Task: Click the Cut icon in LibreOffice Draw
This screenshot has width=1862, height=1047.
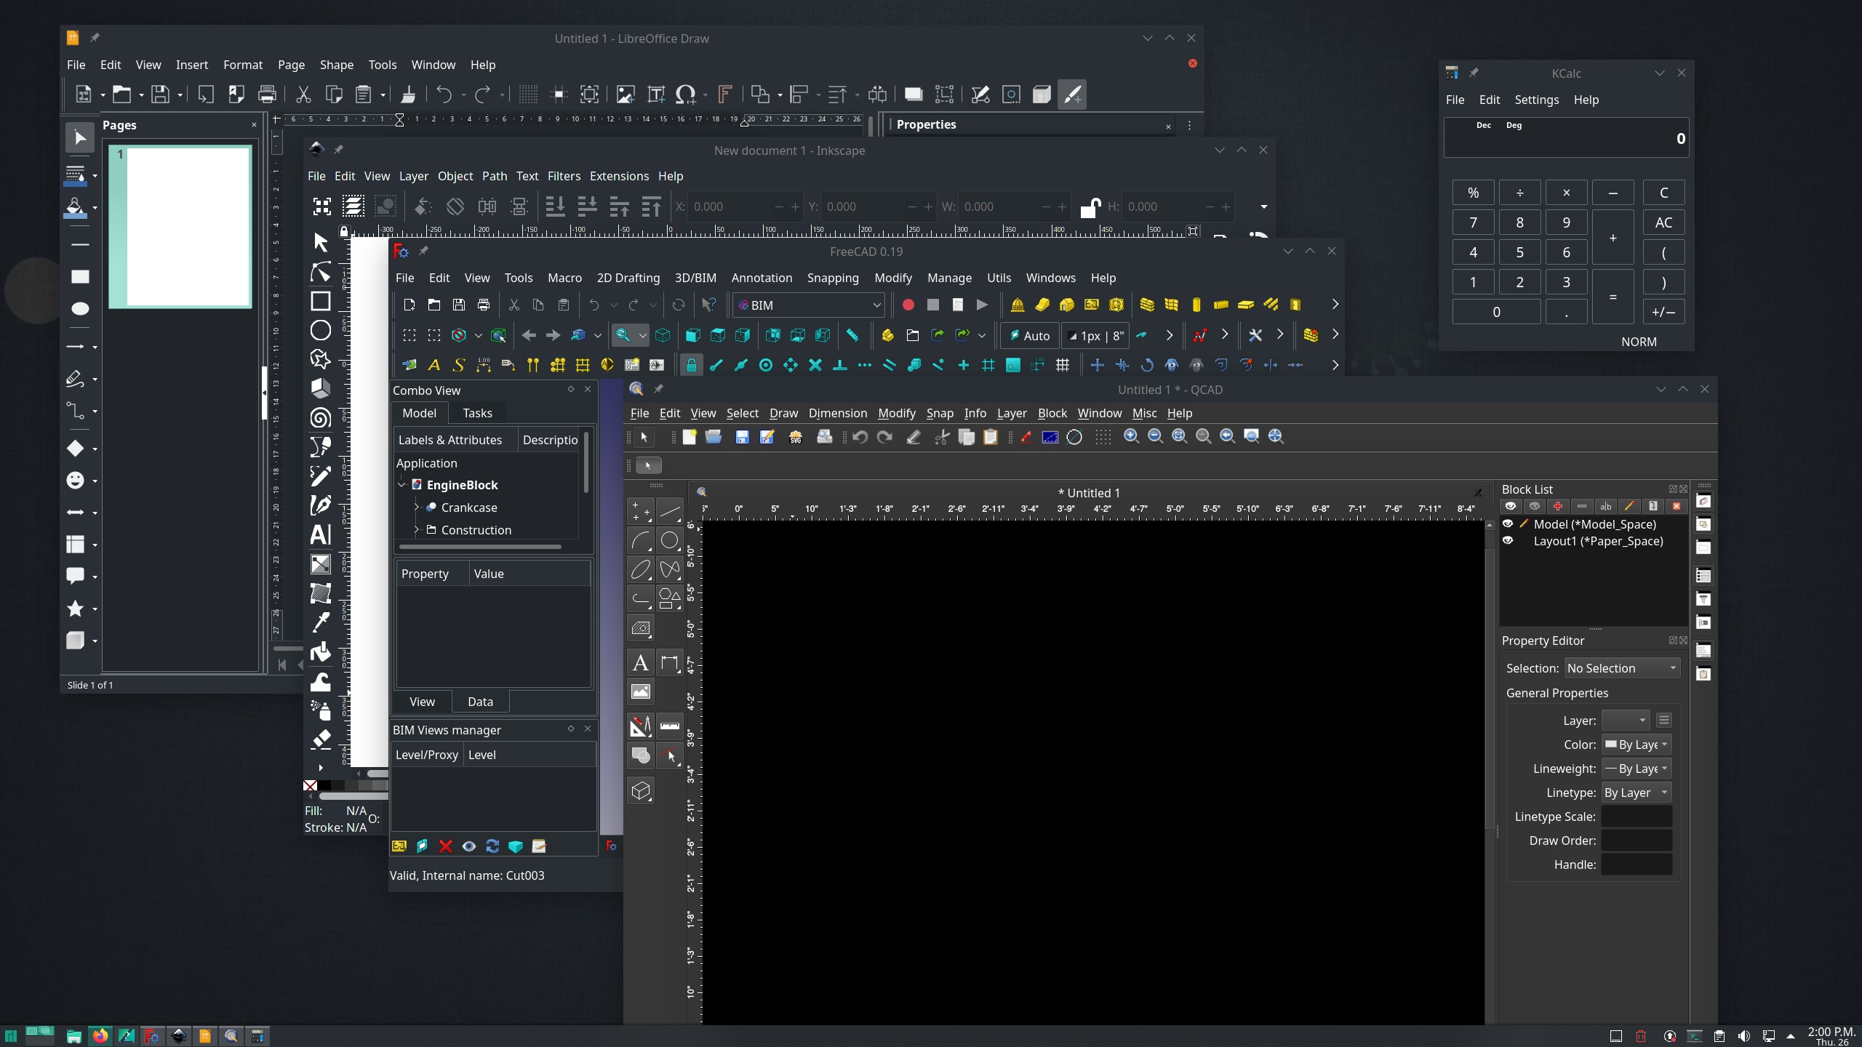Action: pos(303,95)
